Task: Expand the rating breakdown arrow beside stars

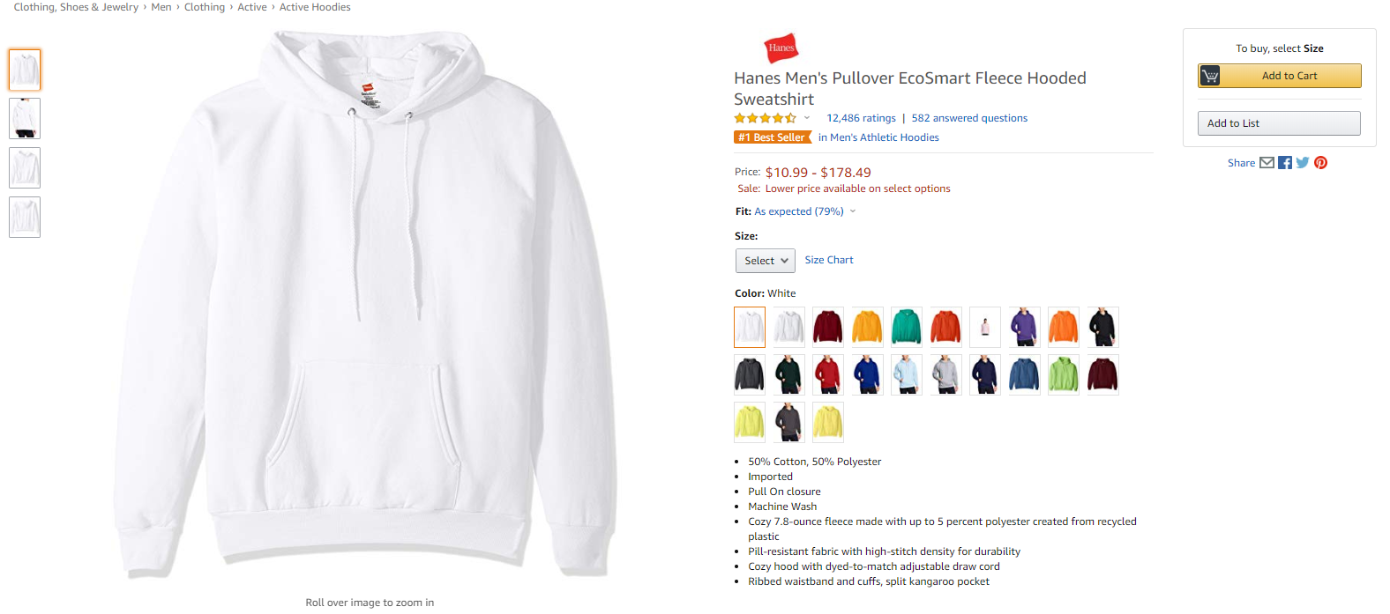Action: tap(806, 118)
